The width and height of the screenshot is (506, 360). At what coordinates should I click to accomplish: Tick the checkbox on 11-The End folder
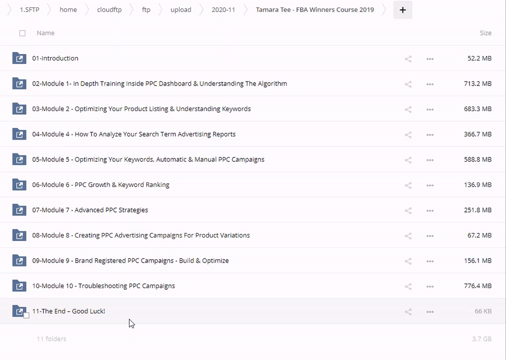pyautogui.click(x=26, y=315)
